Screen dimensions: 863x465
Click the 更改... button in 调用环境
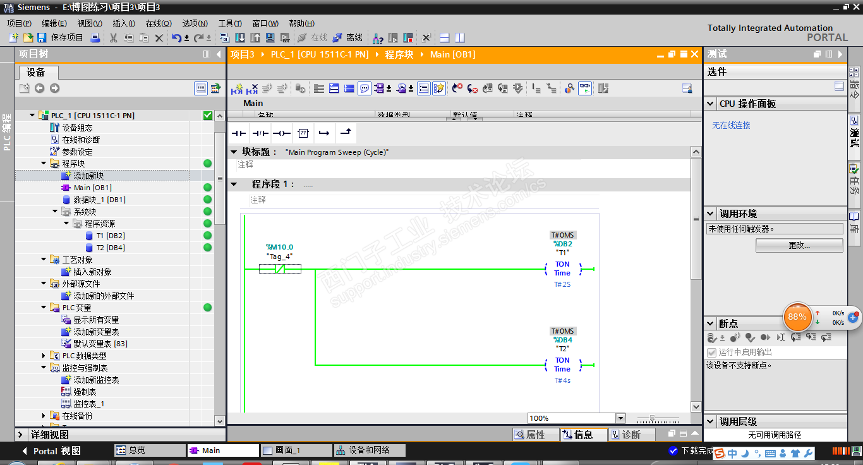tap(799, 245)
